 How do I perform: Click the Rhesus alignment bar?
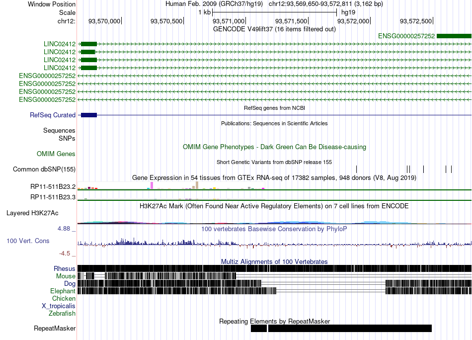click(274, 268)
